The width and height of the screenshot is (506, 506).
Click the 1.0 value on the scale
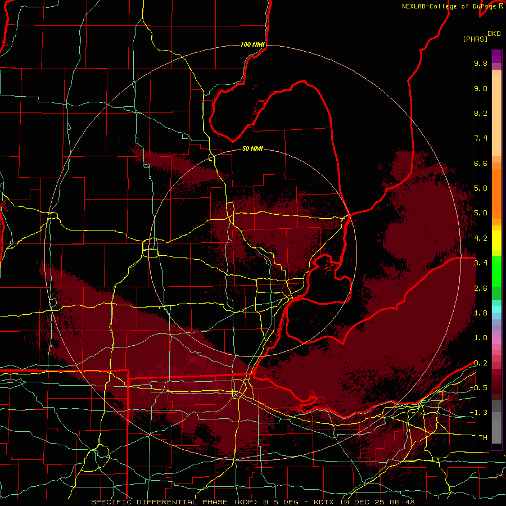coord(481,338)
